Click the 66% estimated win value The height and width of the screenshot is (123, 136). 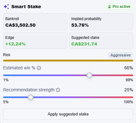pyautogui.click(x=128, y=68)
